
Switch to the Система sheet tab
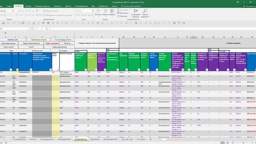tap(33, 139)
